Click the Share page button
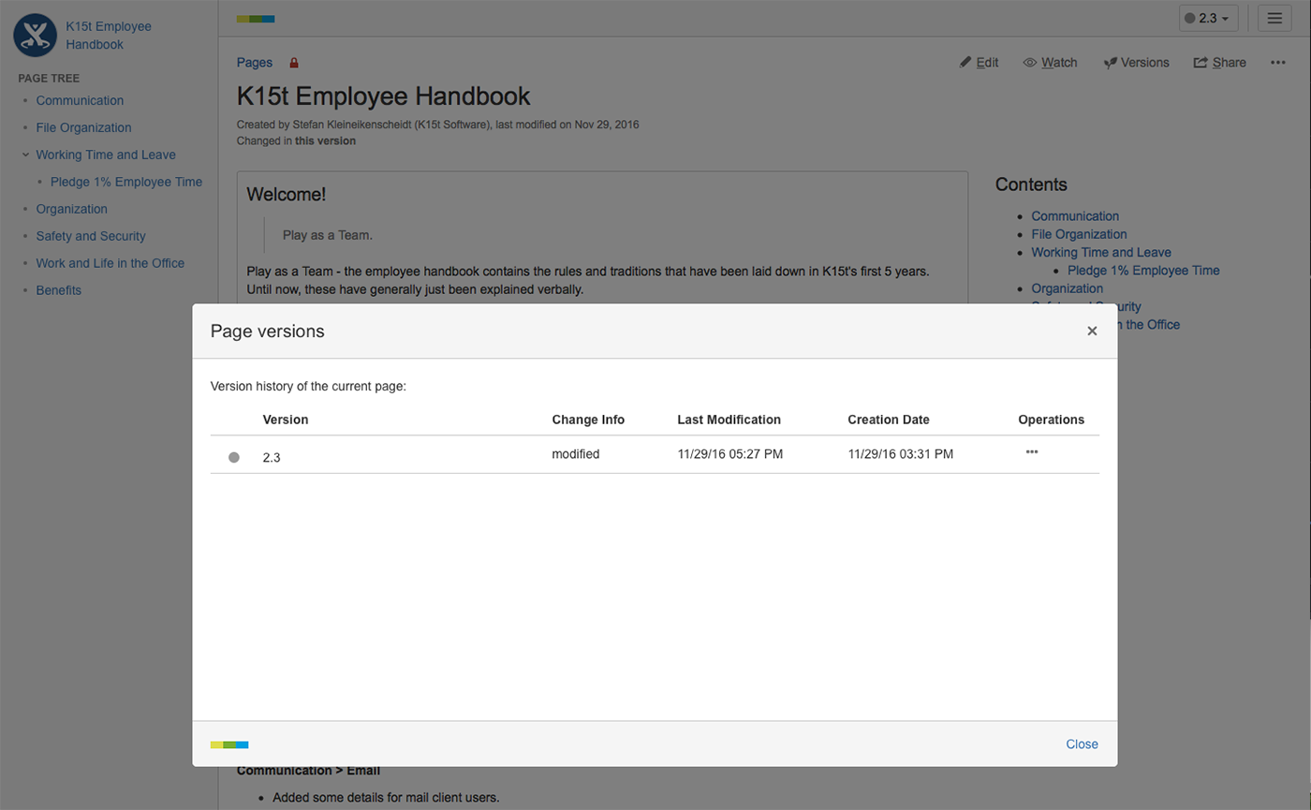This screenshot has width=1311, height=810. pyautogui.click(x=1219, y=63)
